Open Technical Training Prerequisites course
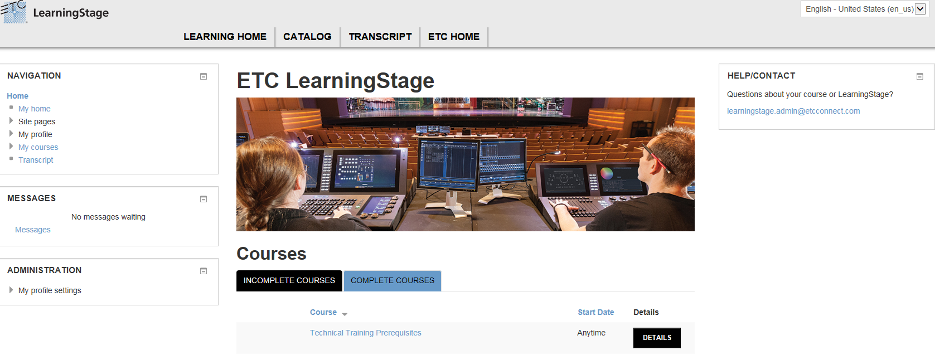 (366, 333)
